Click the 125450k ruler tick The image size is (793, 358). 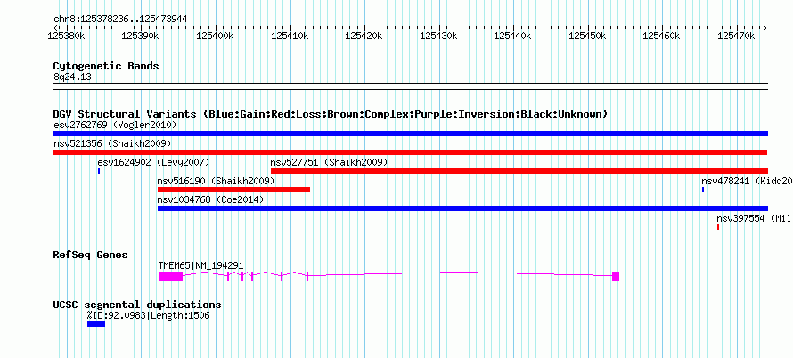(588, 36)
